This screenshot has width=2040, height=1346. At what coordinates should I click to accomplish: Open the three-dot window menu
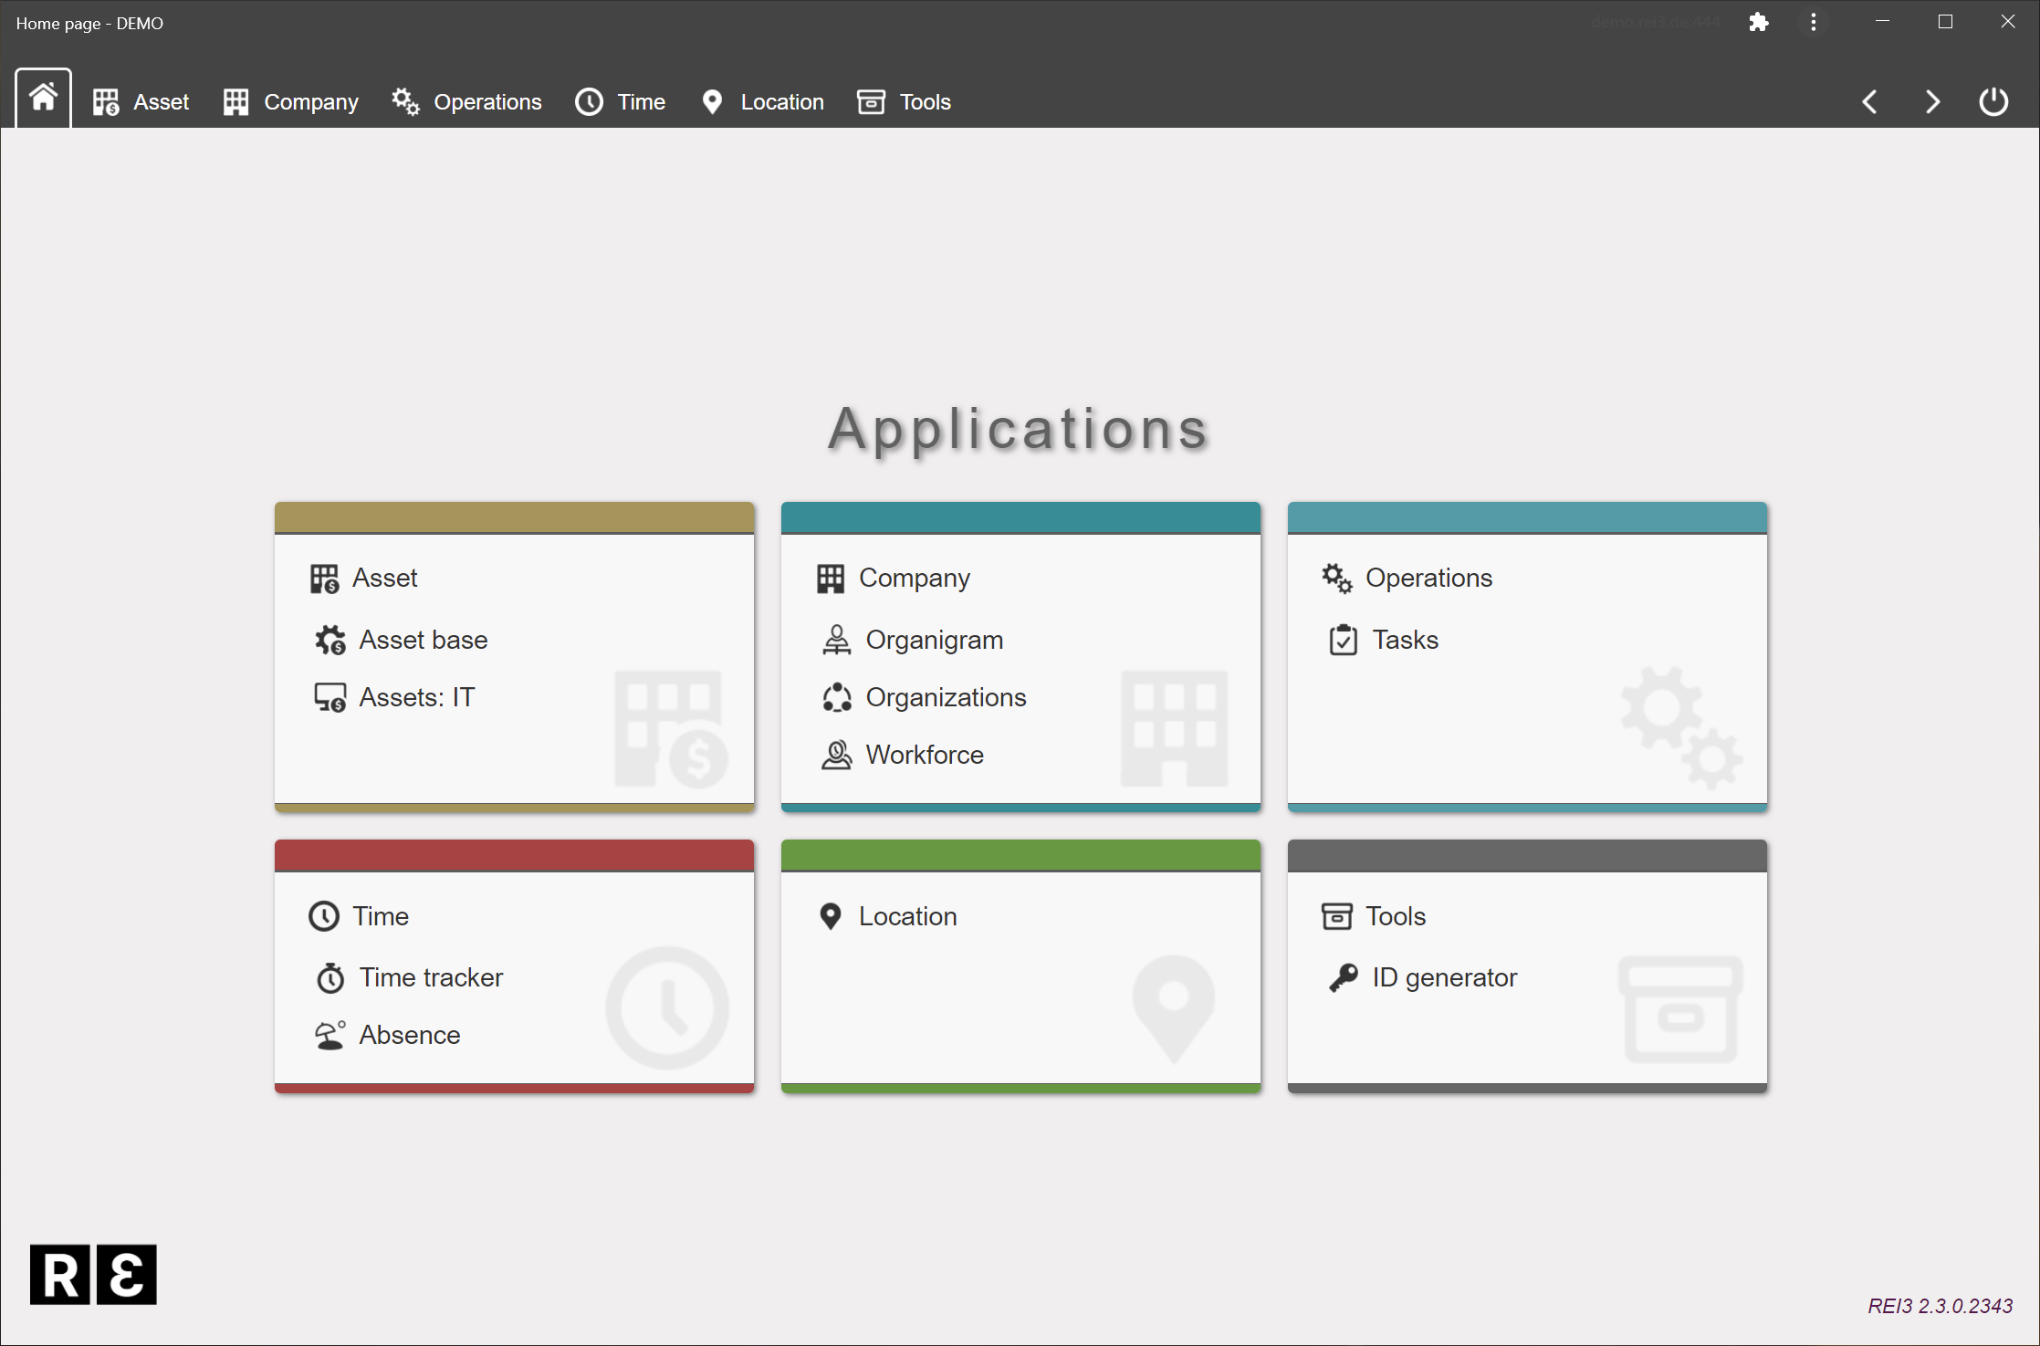tap(1813, 23)
